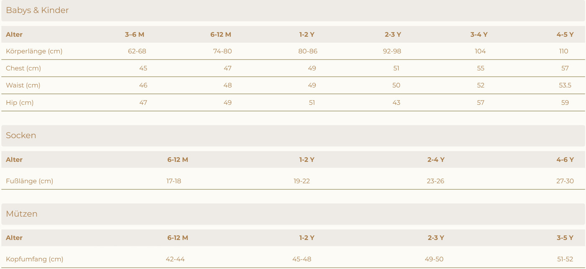
Task: Select the '2-4 Y' socks column header
Action: tap(436, 160)
